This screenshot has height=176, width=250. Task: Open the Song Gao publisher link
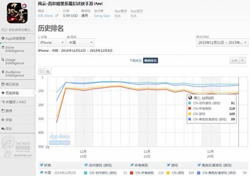point(102,16)
